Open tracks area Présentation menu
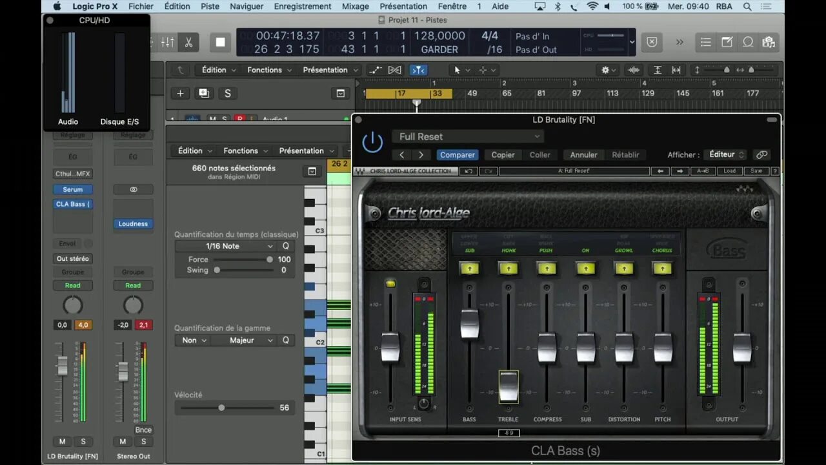This screenshot has height=465, width=826. pos(330,70)
